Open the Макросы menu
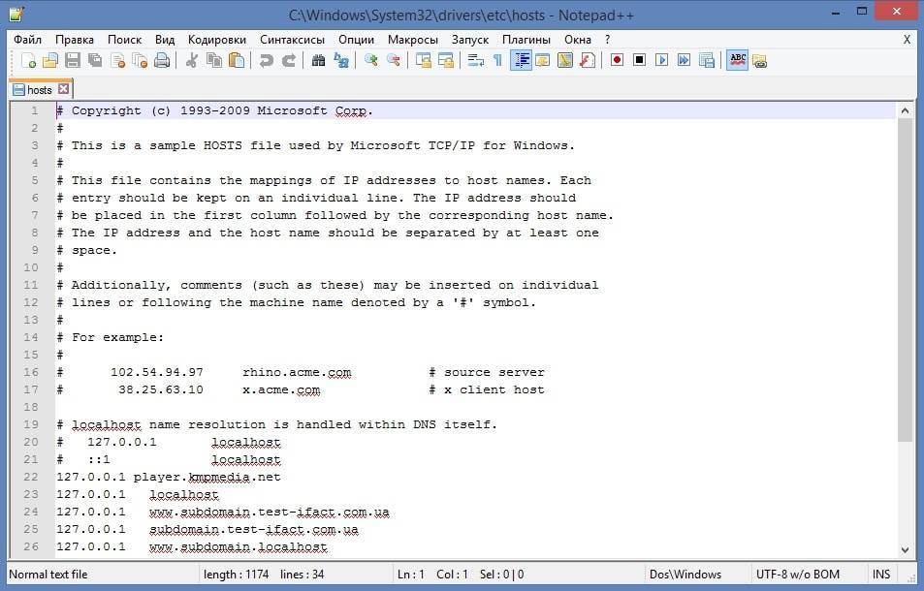 (412, 40)
